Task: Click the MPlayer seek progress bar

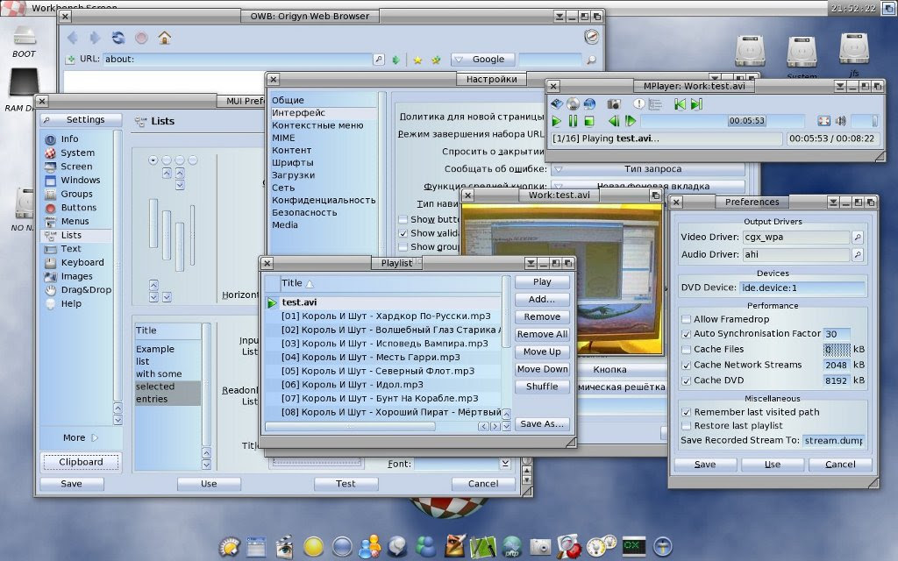Action: tap(723, 121)
